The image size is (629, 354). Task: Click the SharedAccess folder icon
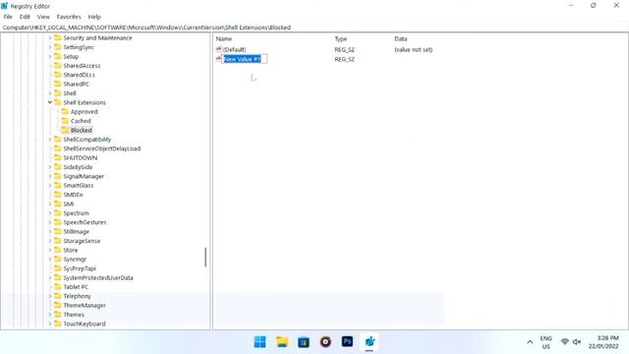point(58,66)
